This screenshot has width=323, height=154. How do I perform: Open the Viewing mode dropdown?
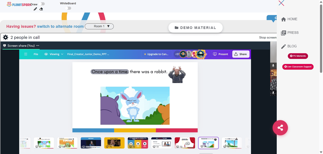click(x=54, y=54)
